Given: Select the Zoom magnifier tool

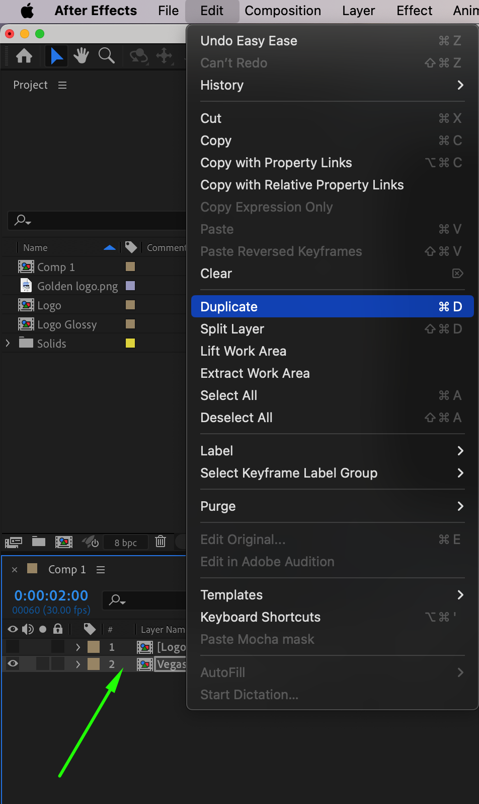Looking at the screenshot, I should [107, 56].
